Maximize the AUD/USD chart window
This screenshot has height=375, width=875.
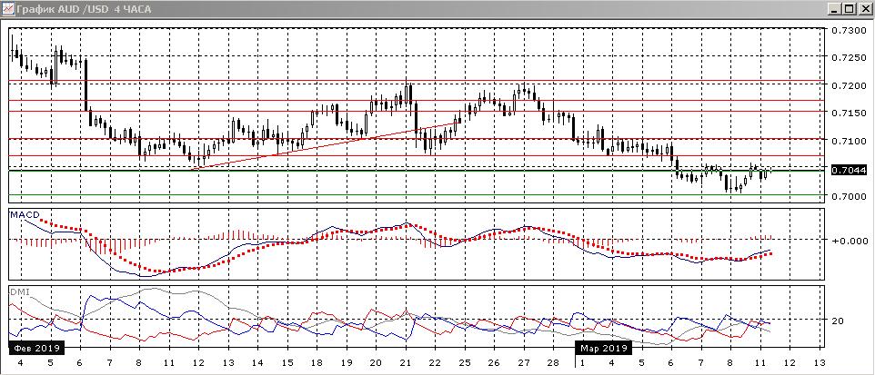pos(850,8)
